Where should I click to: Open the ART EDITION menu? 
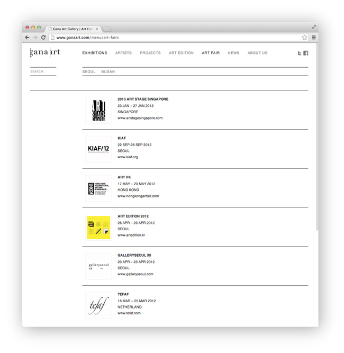(x=181, y=53)
